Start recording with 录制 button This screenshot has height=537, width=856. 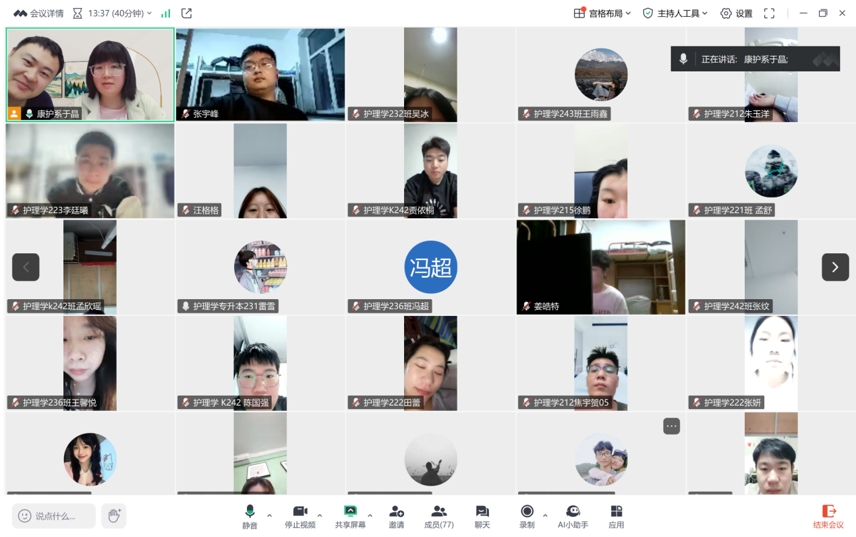click(x=527, y=515)
